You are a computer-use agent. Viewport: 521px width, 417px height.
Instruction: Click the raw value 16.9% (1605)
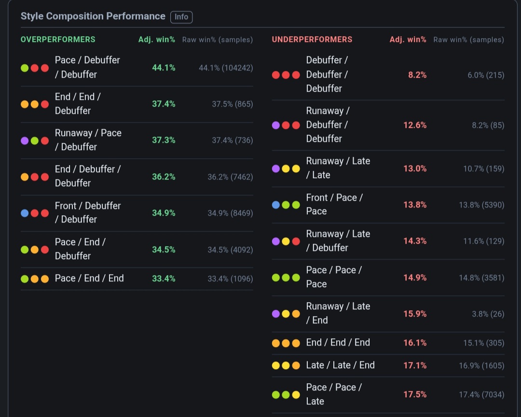(481, 366)
